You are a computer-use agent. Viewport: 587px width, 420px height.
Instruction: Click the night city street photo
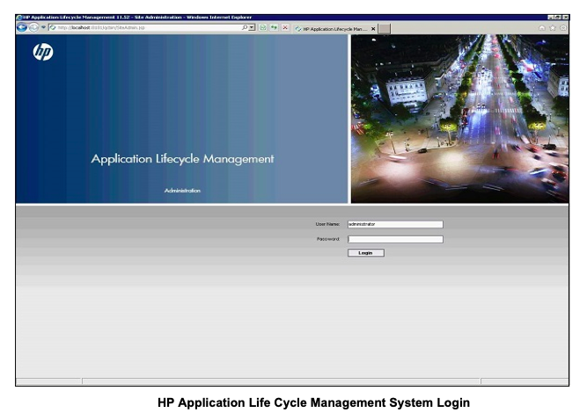point(459,119)
